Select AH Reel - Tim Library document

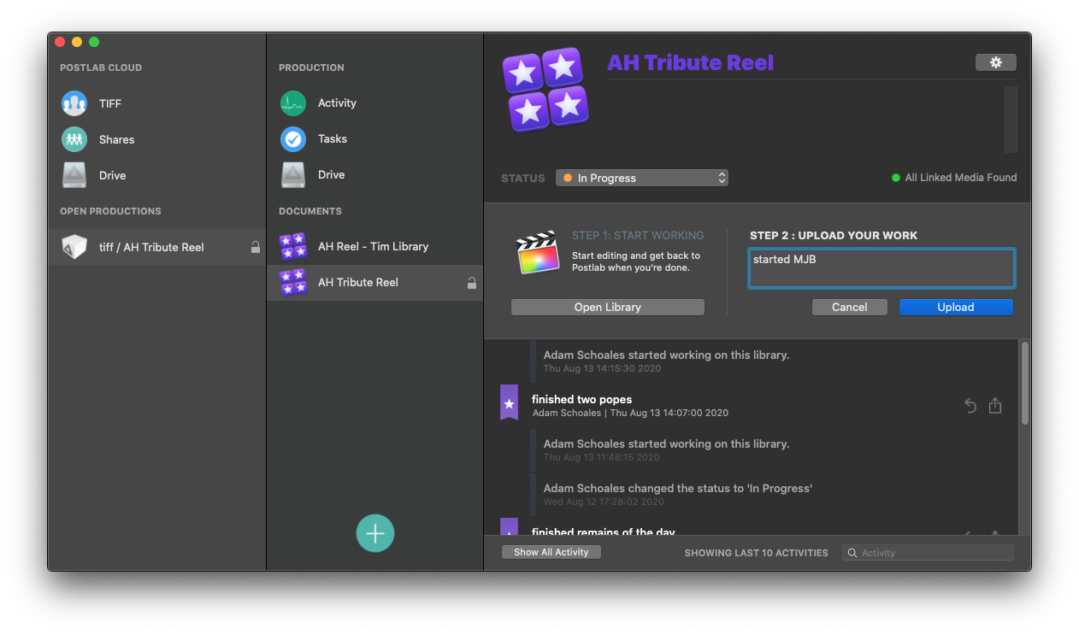pos(374,246)
